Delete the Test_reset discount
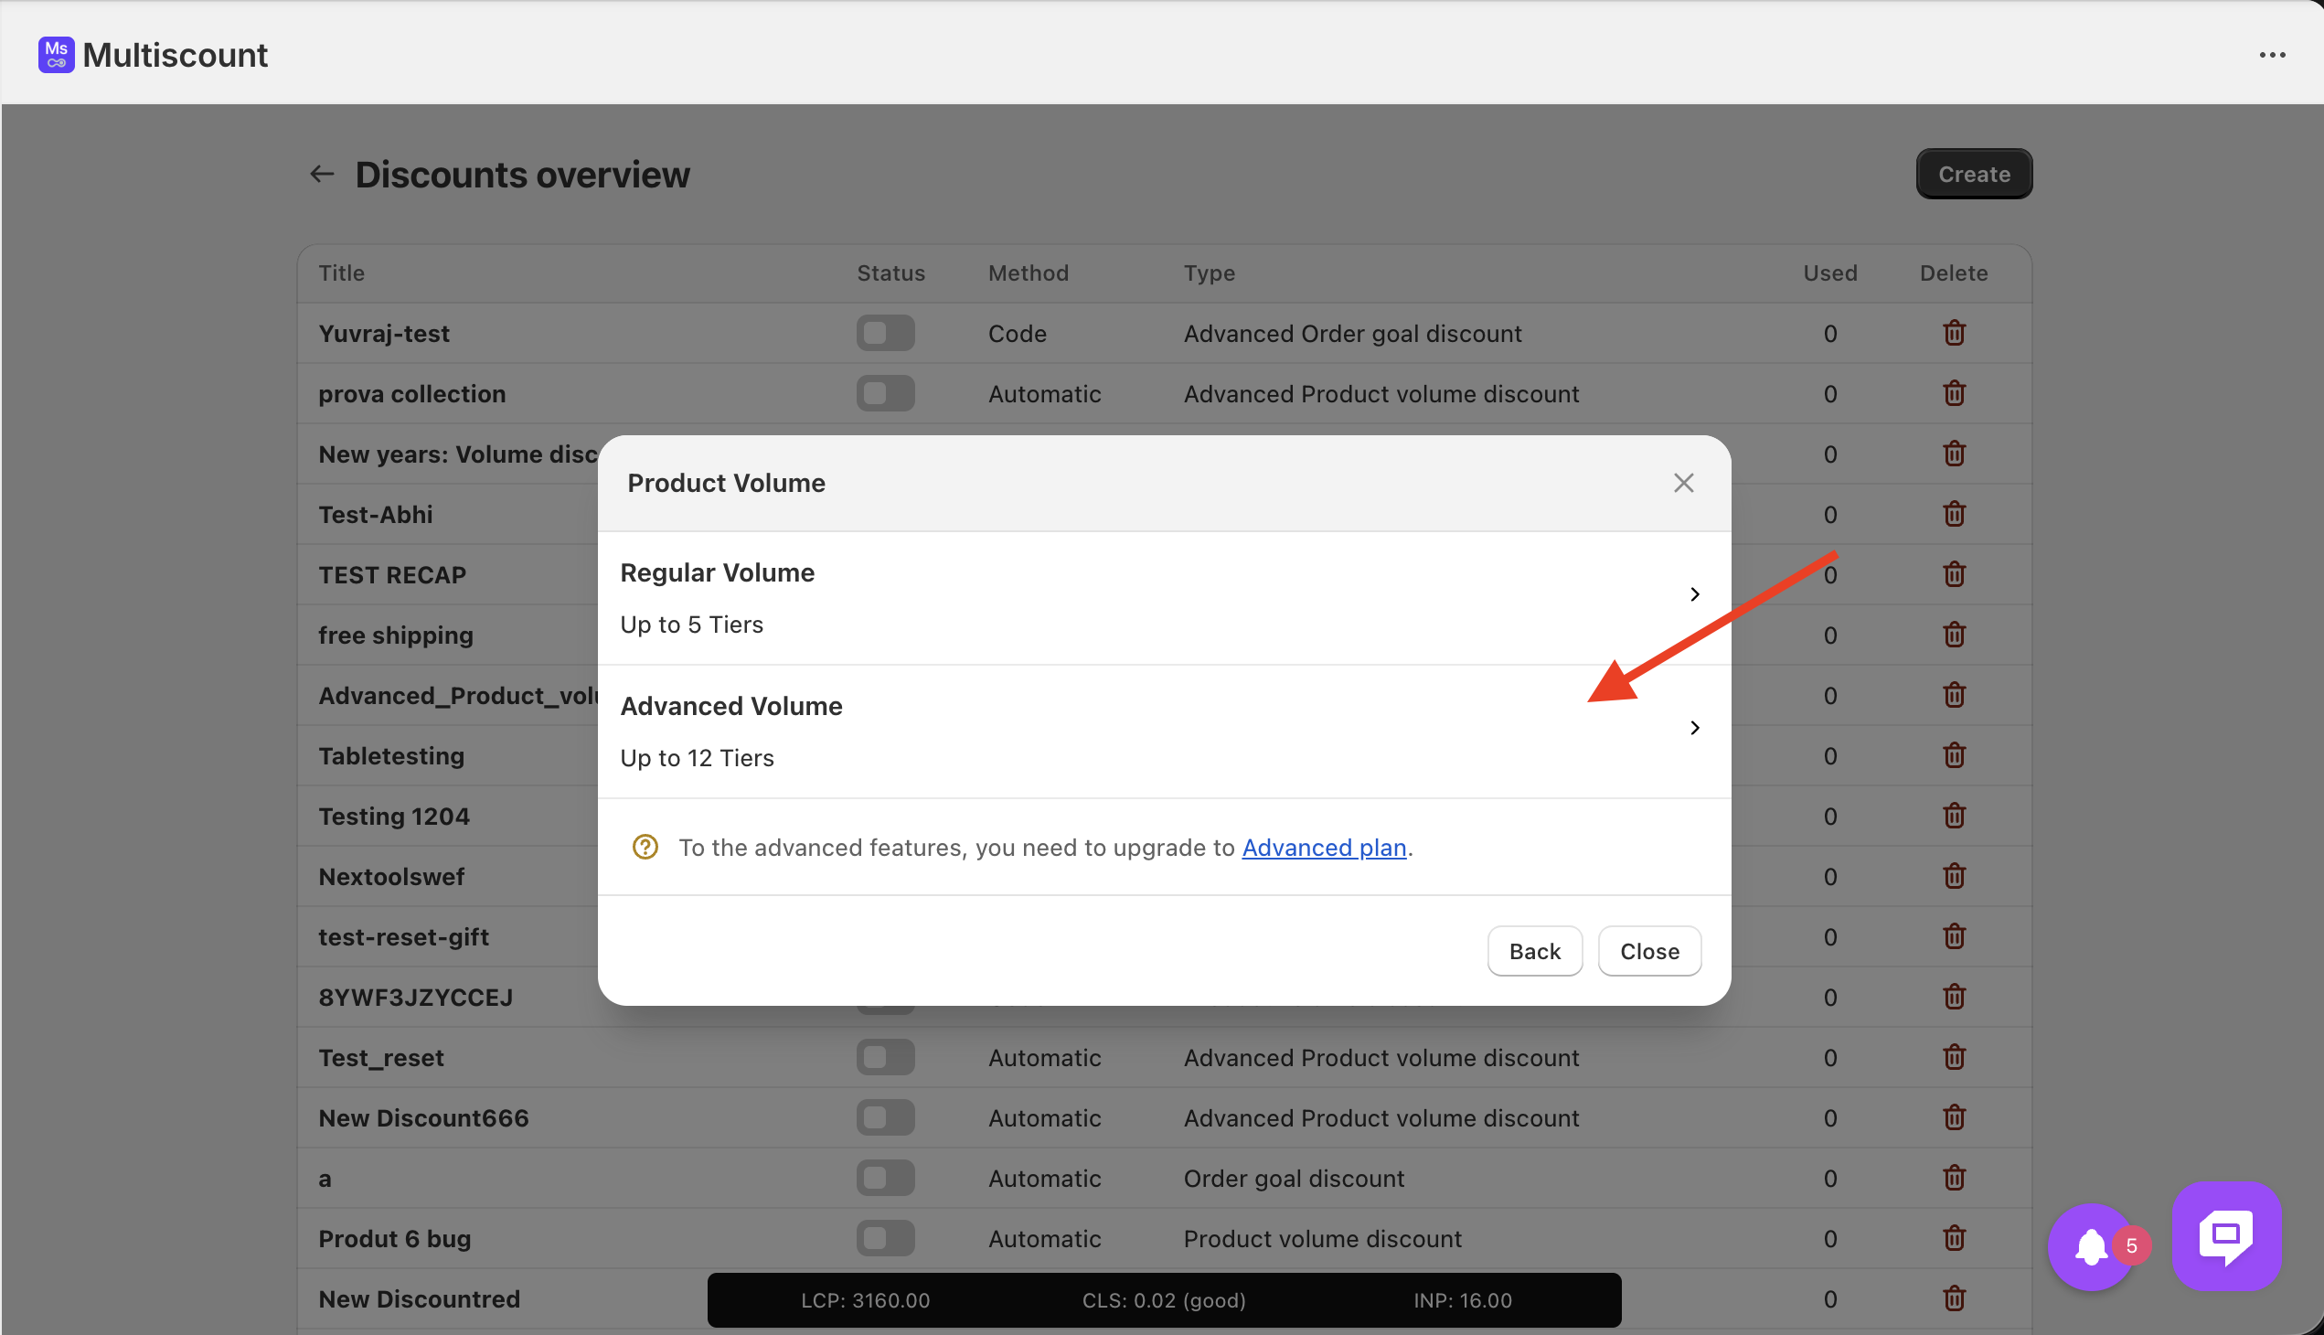The width and height of the screenshot is (2324, 1335). (1954, 1057)
